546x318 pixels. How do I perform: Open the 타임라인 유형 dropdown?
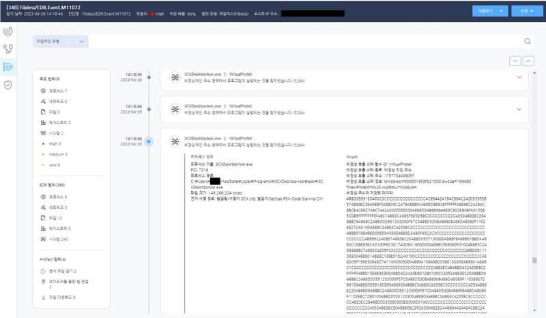click(61, 42)
